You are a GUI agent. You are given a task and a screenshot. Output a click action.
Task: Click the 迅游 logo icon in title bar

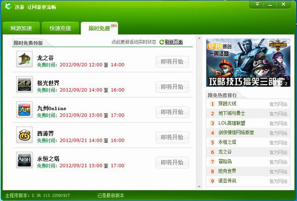8,6
